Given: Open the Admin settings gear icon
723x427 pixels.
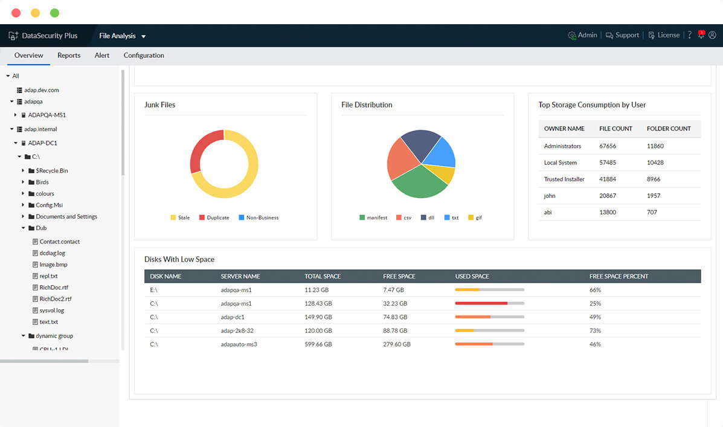Looking at the screenshot, I should pos(571,35).
